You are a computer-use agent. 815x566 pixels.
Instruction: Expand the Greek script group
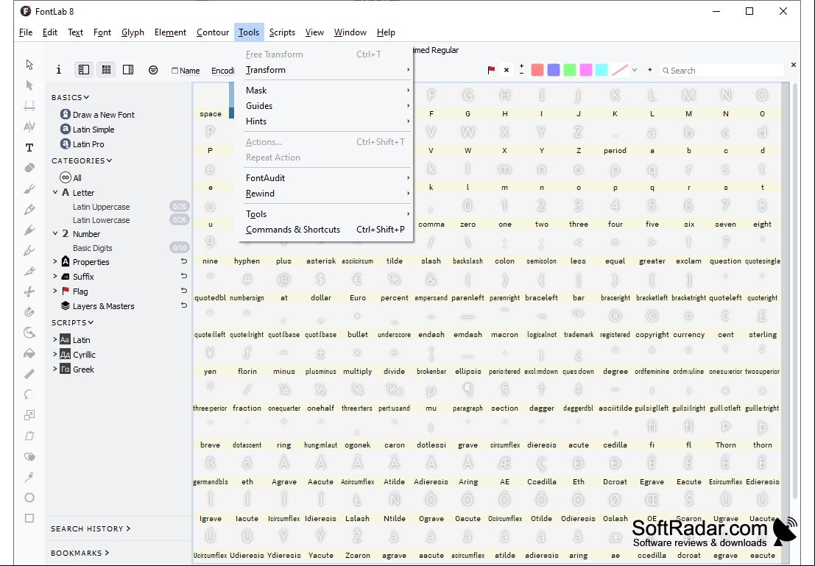click(x=55, y=369)
